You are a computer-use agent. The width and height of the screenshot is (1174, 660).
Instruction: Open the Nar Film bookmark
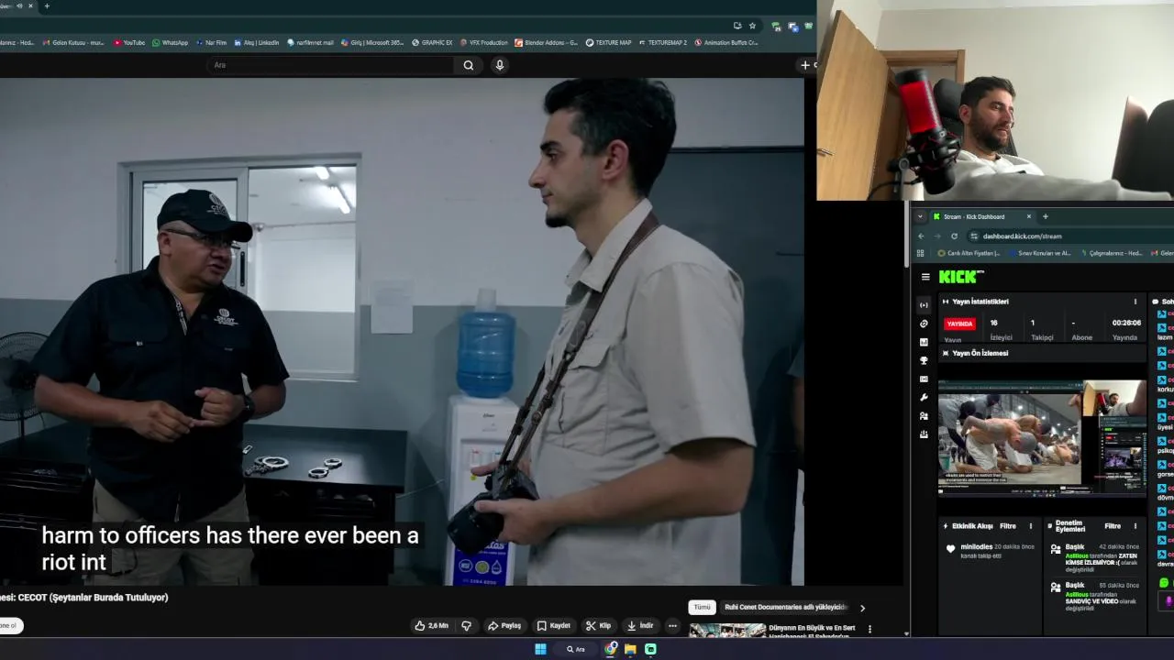tap(210, 42)
